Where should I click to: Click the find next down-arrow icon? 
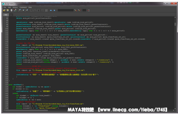click(75, 10)
